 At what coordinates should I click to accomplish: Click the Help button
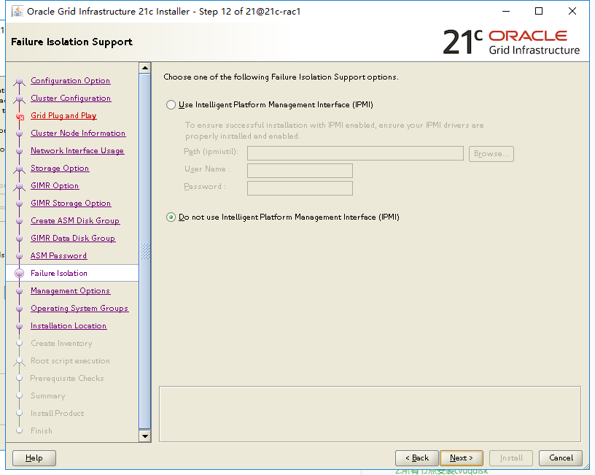[x=34, y=458]
